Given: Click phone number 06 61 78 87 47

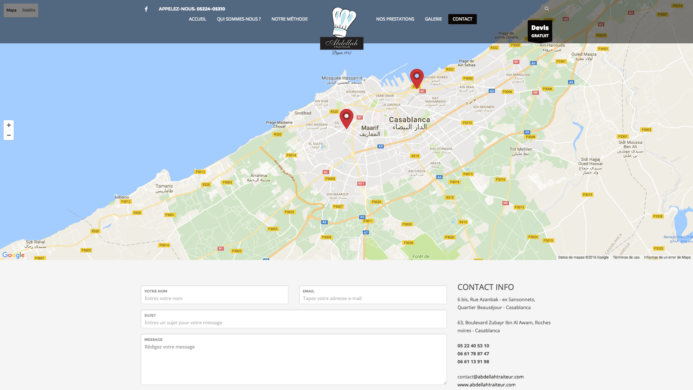Looking at the screenshot, I should click(473, 354).
